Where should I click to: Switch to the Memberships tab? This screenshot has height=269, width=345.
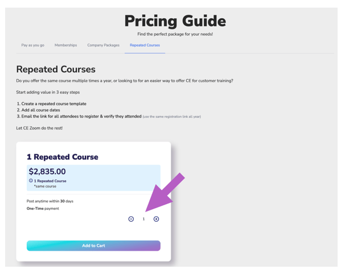click(x=65, y=45)
